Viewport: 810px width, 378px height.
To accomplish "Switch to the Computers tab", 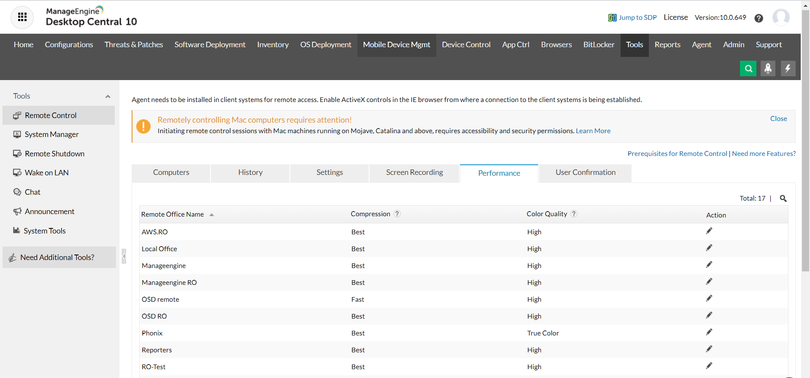I will (171, 173).
